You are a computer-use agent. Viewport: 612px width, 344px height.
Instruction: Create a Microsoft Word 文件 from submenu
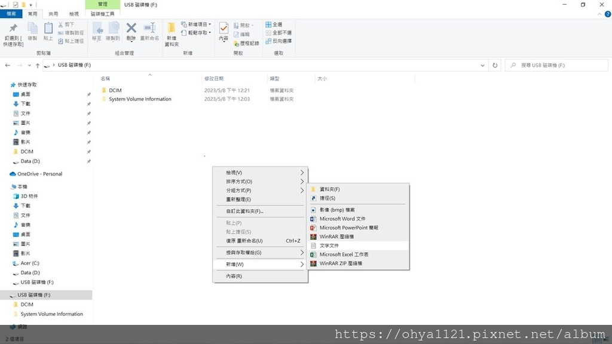(x=344, y=219)
